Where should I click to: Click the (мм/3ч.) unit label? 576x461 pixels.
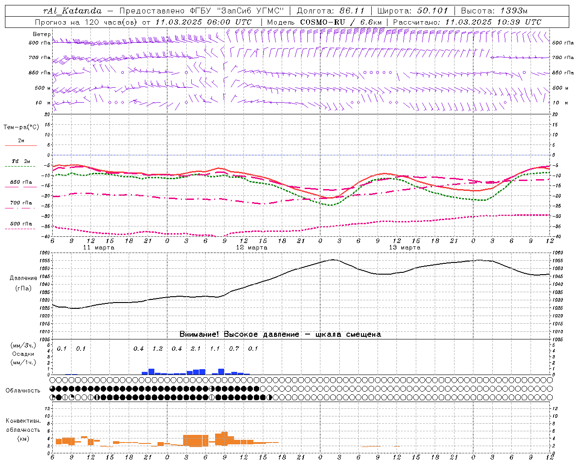coord(23,345)
